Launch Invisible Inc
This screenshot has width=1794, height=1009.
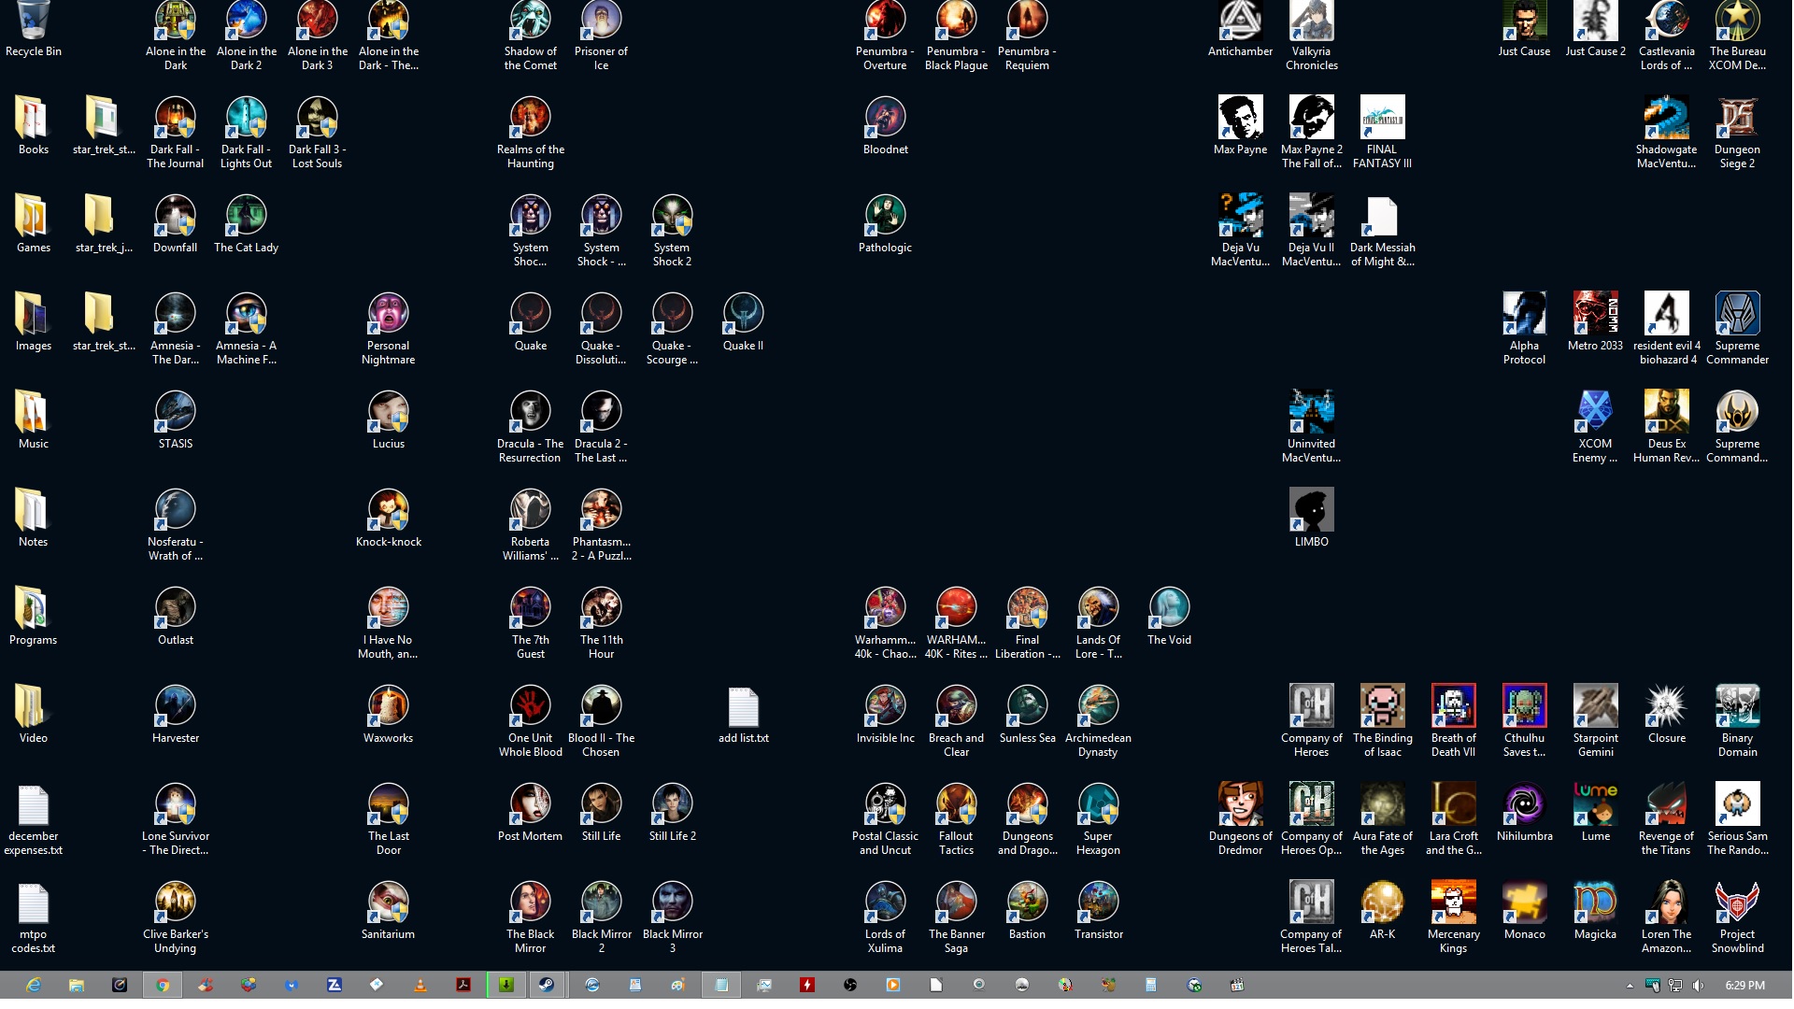coord(885,713)
